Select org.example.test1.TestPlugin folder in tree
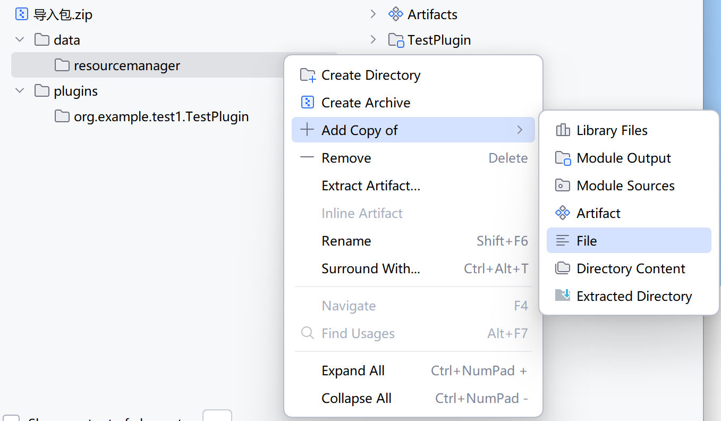The height and width of the screenshot is (421, 721). tap(161, 116)
